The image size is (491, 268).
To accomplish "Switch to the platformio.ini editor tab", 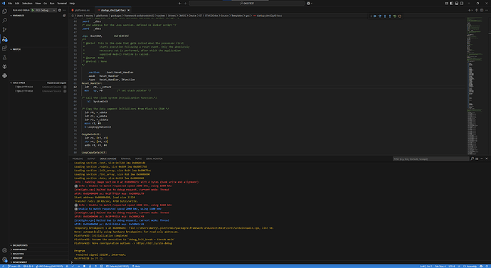I will tap(81, 11).
